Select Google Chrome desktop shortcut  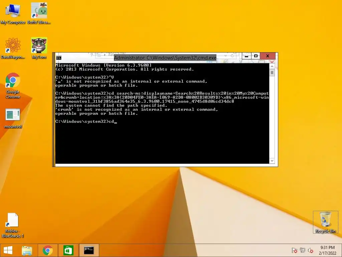point(13,86)
